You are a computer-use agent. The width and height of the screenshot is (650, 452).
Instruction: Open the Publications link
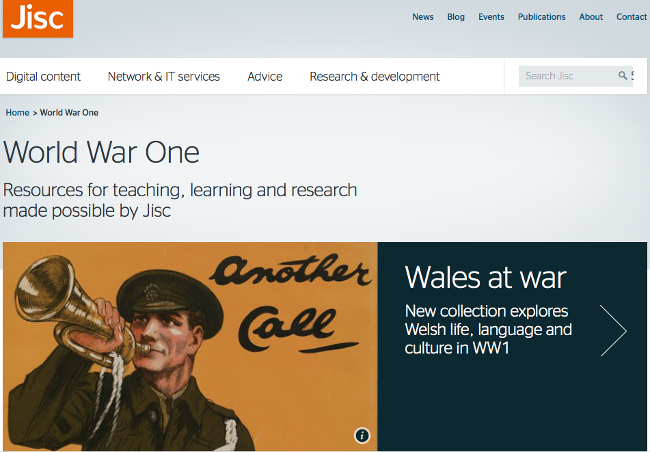pos(541,17)
